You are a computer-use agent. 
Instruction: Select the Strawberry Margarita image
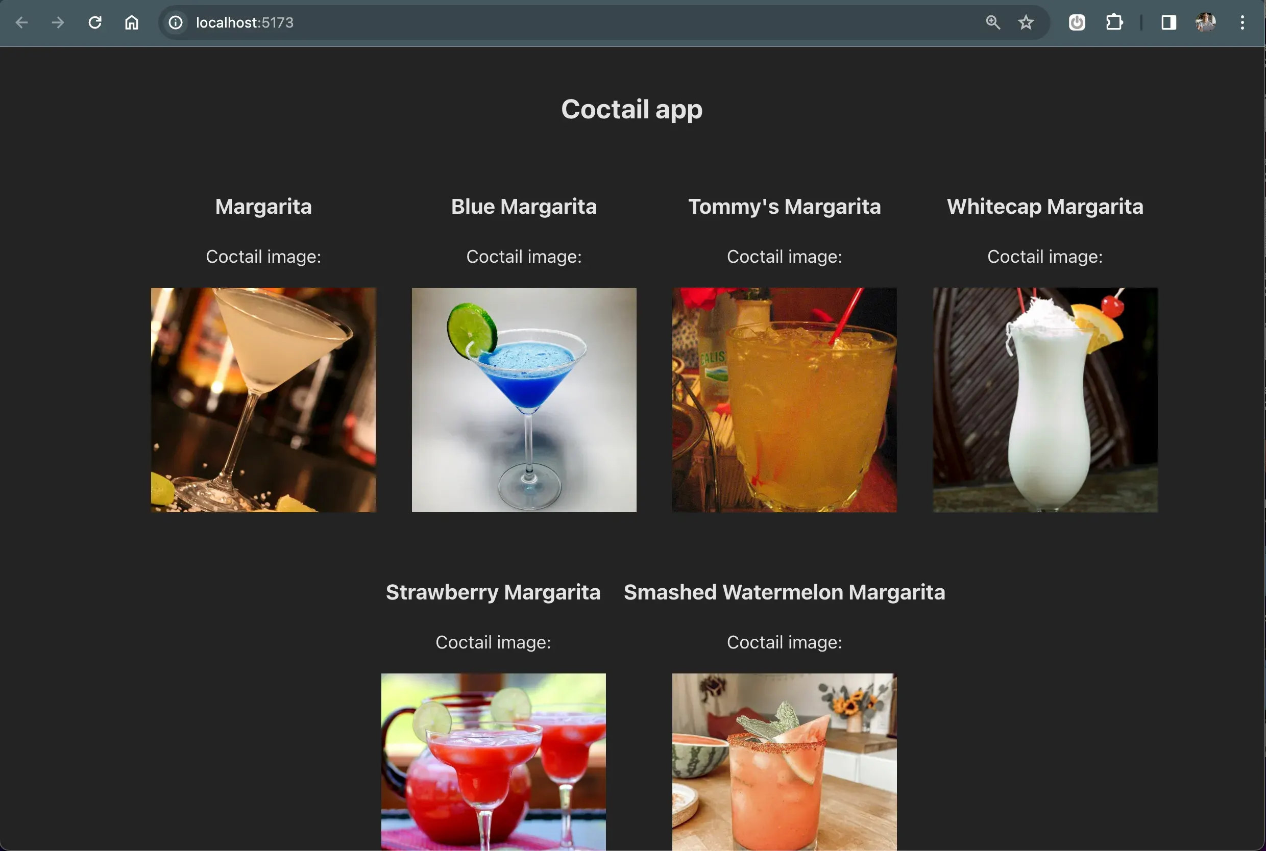coord(493,761)
